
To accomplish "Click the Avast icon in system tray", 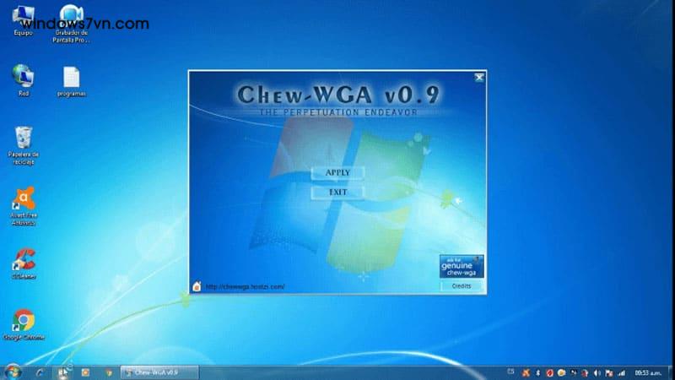I will [526, 372].
